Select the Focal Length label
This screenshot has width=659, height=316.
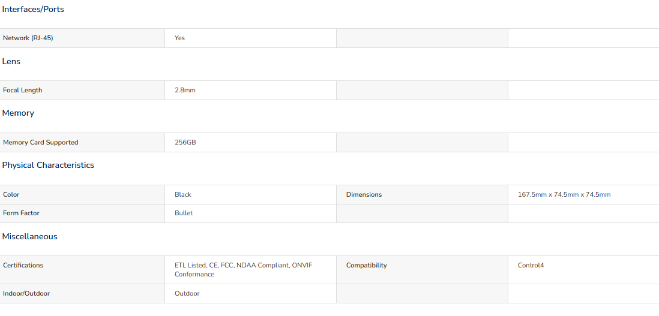coord(23,90)
